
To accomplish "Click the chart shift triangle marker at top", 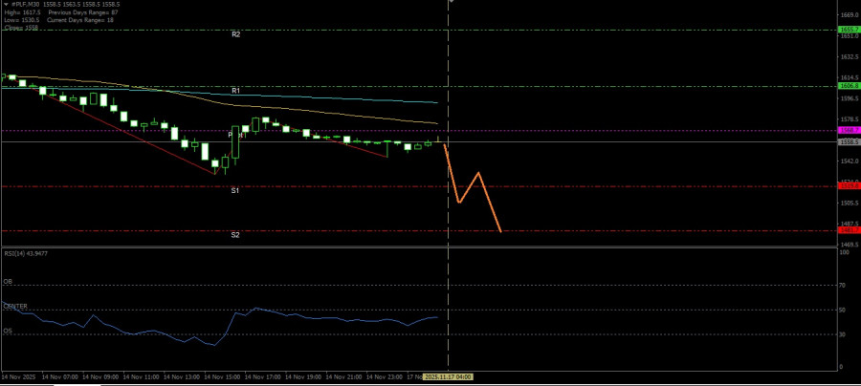I will pos(450,2).
